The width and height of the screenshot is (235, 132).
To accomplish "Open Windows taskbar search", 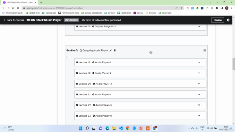I will tap(87, 128).
